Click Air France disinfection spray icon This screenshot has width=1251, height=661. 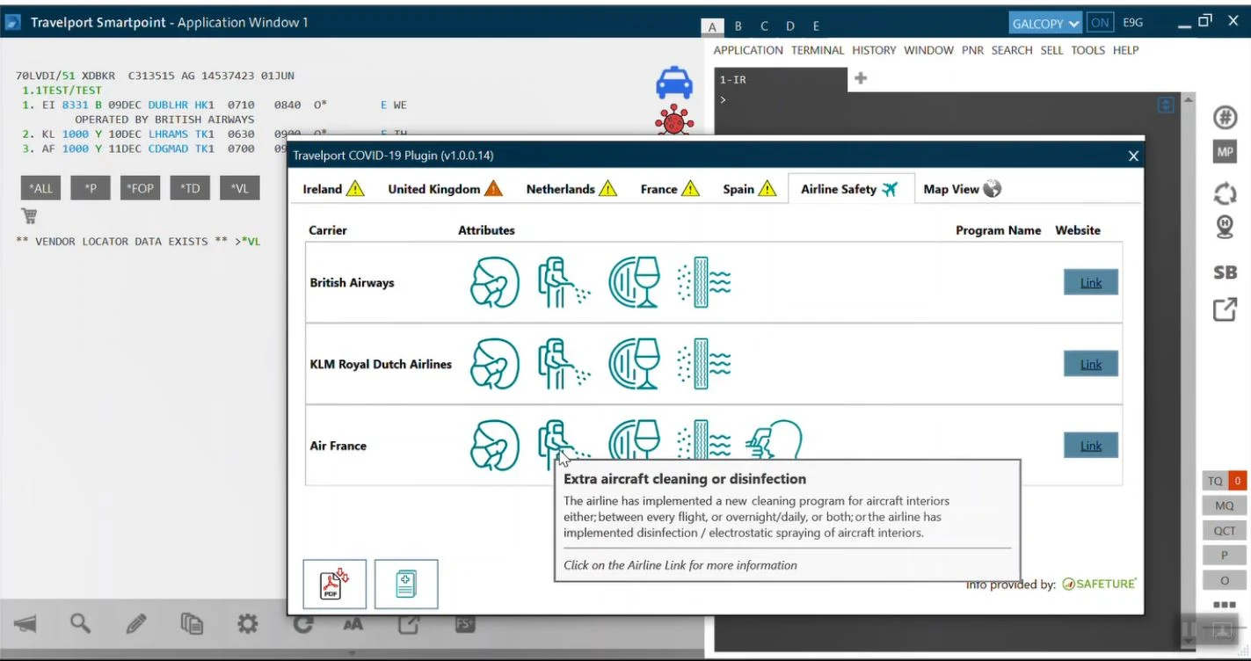pos(564,439)
